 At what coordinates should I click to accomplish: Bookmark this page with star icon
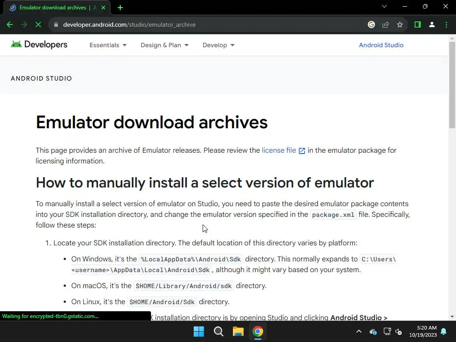pos(400,25)
